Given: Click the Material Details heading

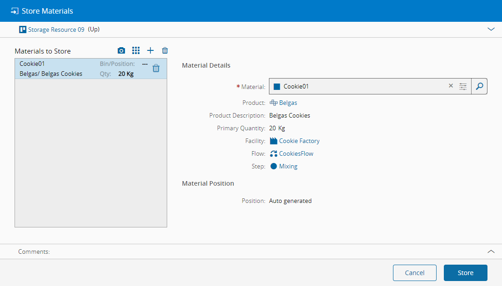Looking at the screenshot, I should (206, 65).
